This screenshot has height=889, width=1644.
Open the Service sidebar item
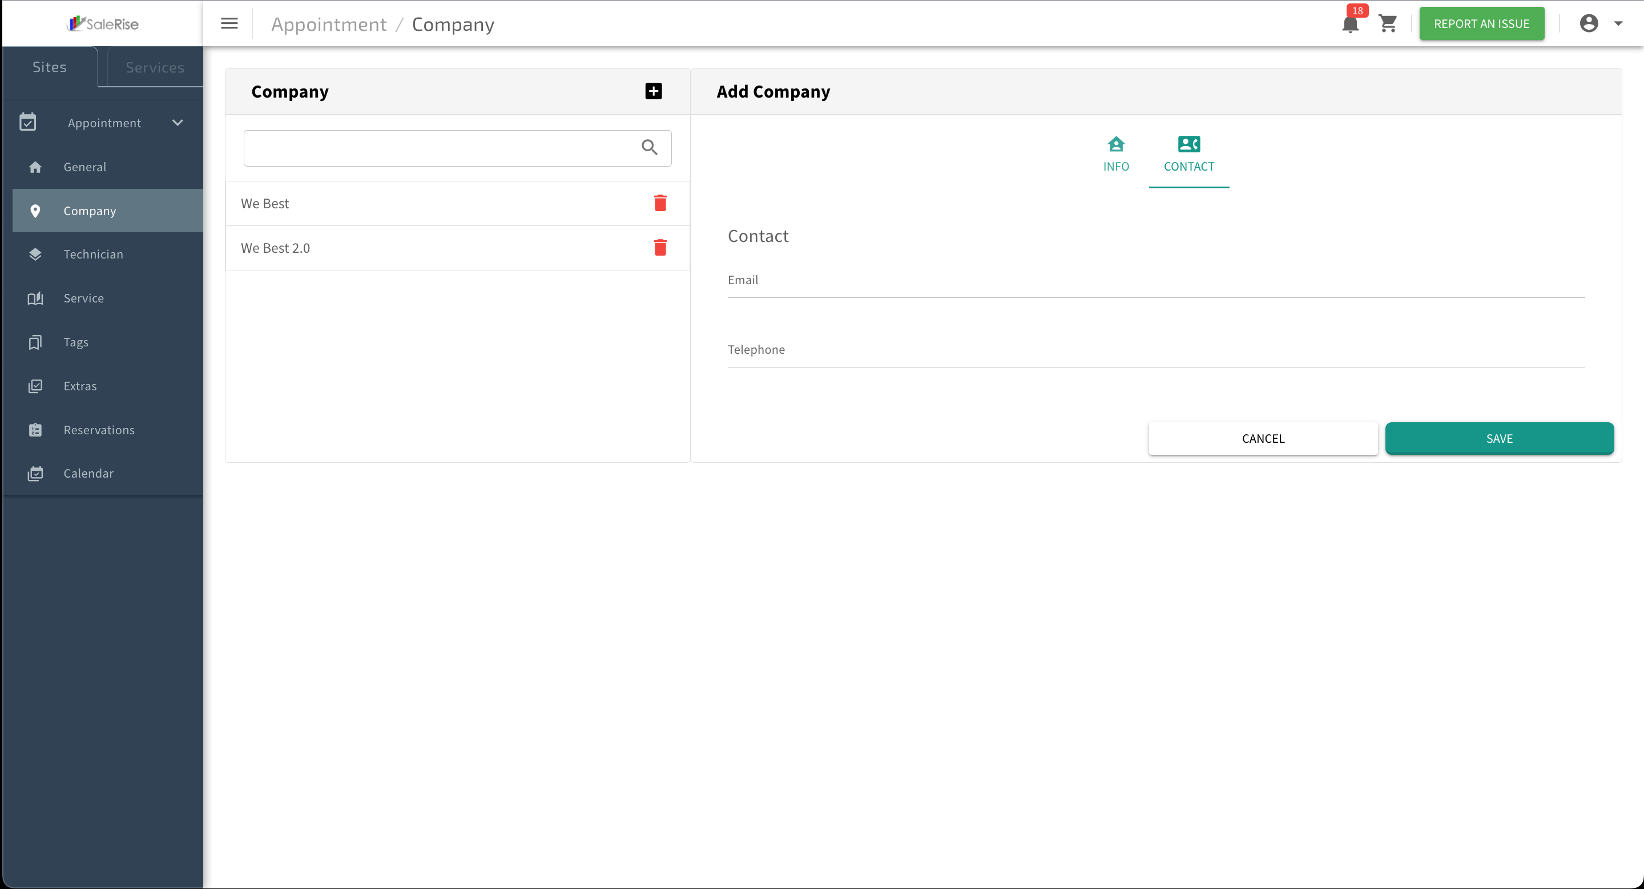click(107, 298)
